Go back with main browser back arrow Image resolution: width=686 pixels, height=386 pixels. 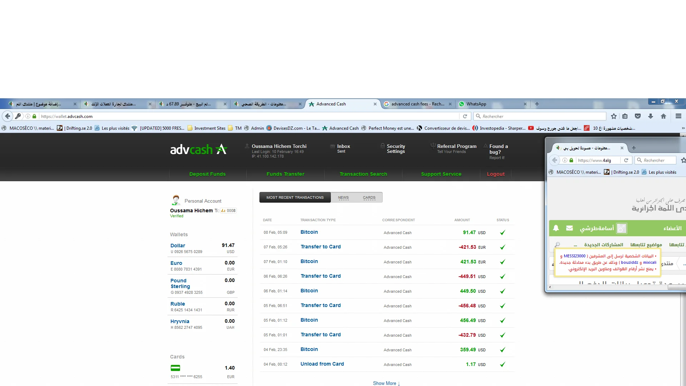pos(8,116)
